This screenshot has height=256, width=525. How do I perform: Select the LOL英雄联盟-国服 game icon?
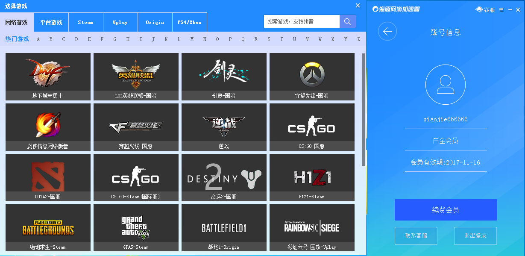click(x=135, y=73)
